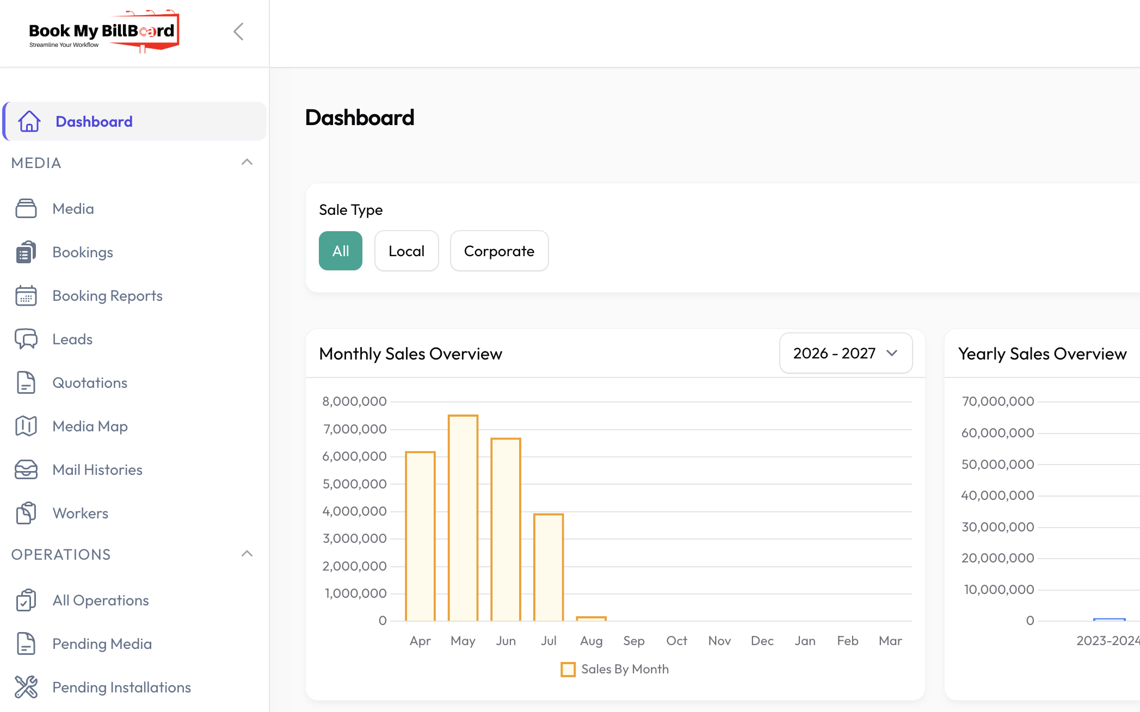Click the June sales bar
Viewport: 1140px width, 712px height.
point(506,530)
